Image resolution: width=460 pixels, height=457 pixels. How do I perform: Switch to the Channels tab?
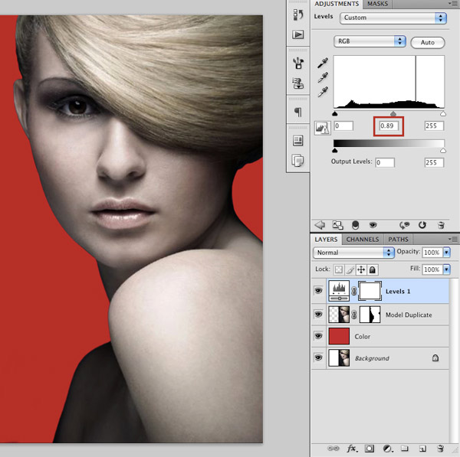362,239
